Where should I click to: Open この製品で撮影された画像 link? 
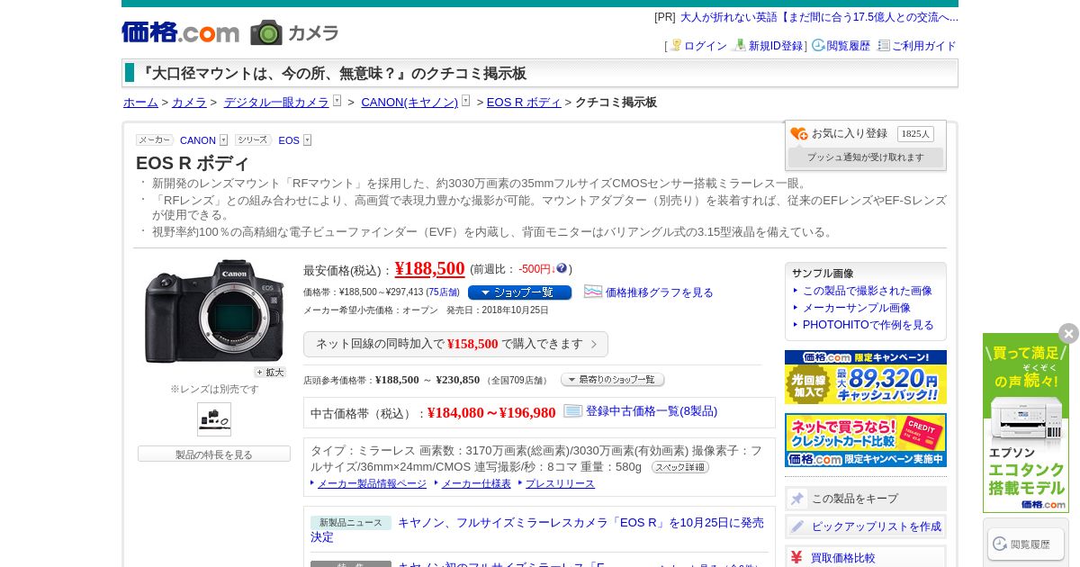click(868, 291)
